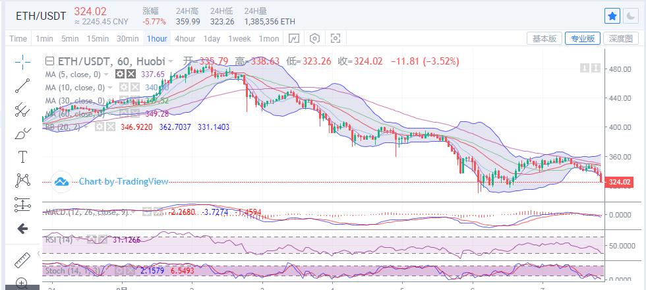Select the price range measurement tool
The image size is (646, 290).
tap(22, 204)
